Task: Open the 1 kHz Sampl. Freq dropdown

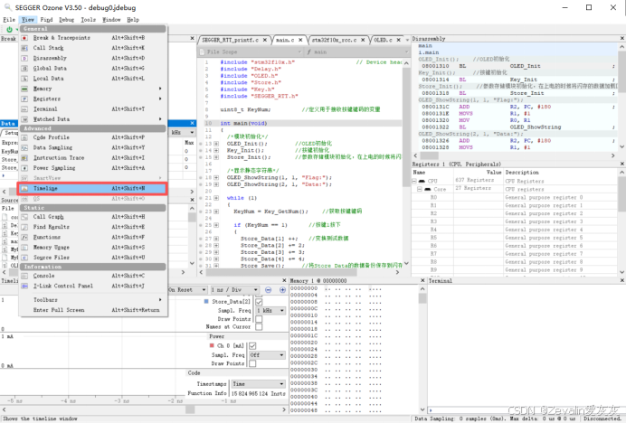Action: (x=270, y=310)
